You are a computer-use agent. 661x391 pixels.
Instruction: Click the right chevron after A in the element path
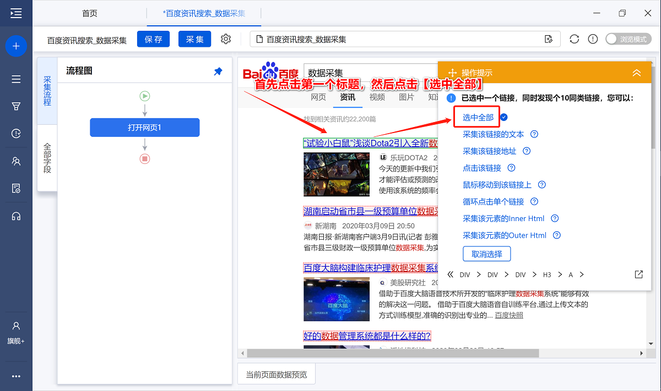(x=581, y=274)
